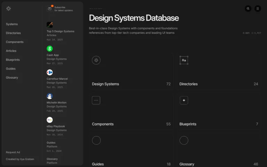This screenshot has height=167, width=267.
Task: Open the Glossary card label
Action: click(x=187, y=164)
